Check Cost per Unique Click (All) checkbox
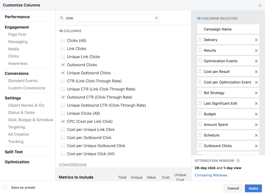This screenshot has height=195, width=265. pos(63,153)
